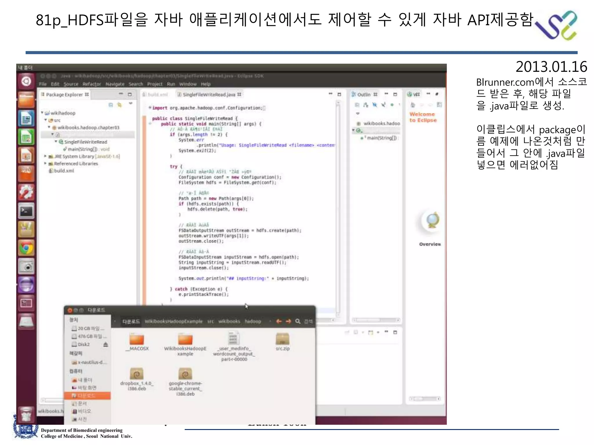Click the Outline horizontal scrollbar

coord(376,320)
